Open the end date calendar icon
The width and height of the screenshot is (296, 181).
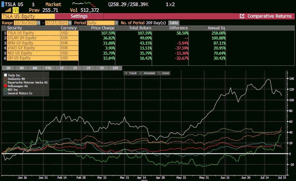tap(70, 23)
